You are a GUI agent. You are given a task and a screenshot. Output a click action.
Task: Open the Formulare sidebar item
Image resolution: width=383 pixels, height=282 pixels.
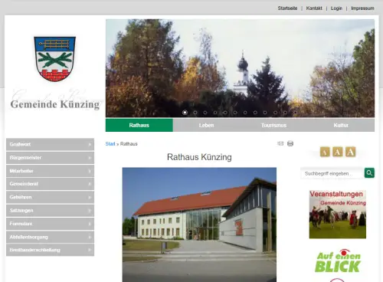[50, 224]
